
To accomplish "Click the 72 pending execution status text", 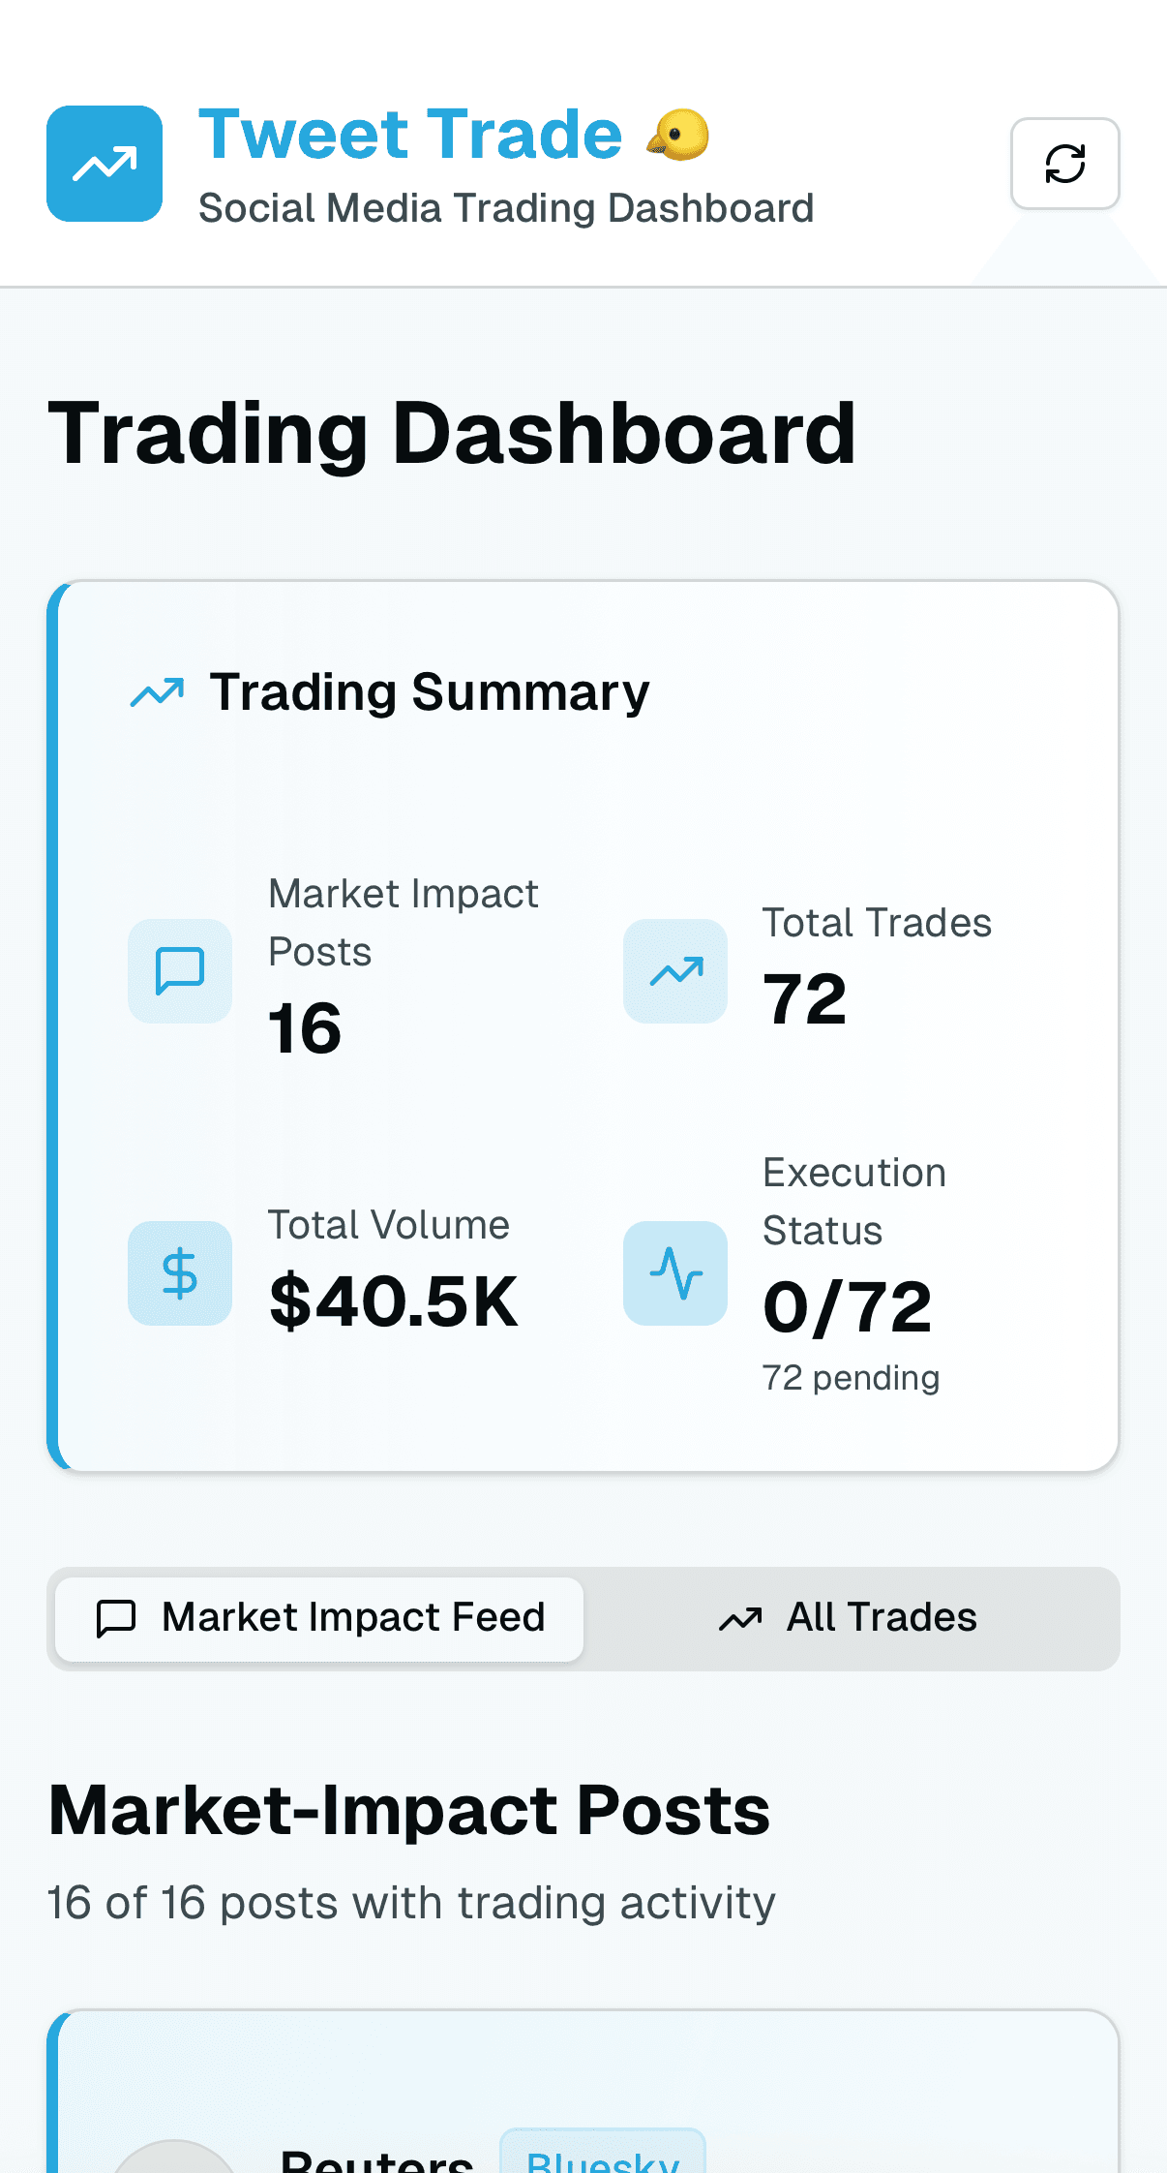I will pos(851,1377).
